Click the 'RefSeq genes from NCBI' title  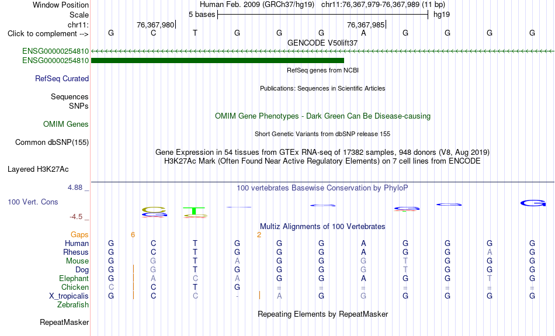(x=323, y=70)
